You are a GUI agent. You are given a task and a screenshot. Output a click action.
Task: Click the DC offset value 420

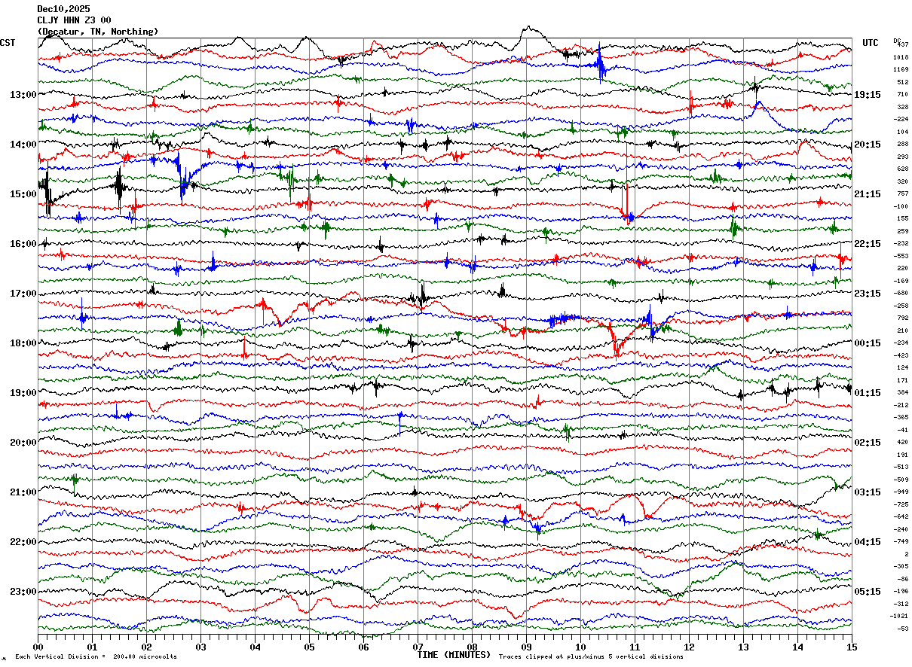[x=902, y=442]
